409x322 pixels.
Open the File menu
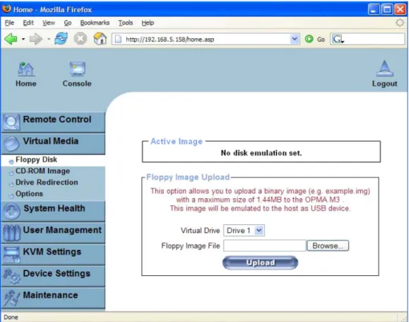pyautogui.click(x=9, y=23)
